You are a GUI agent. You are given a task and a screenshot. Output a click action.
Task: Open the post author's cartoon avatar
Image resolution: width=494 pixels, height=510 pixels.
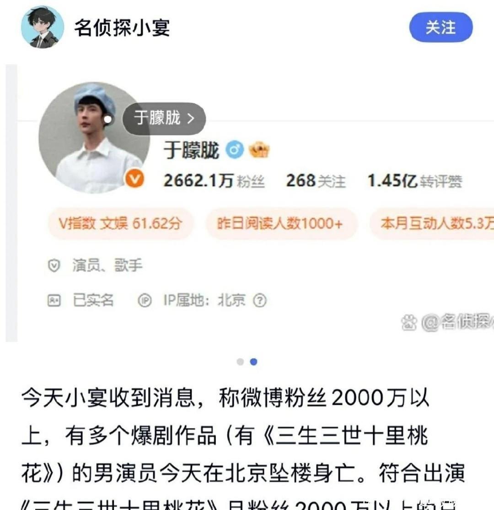pos(42,27)
